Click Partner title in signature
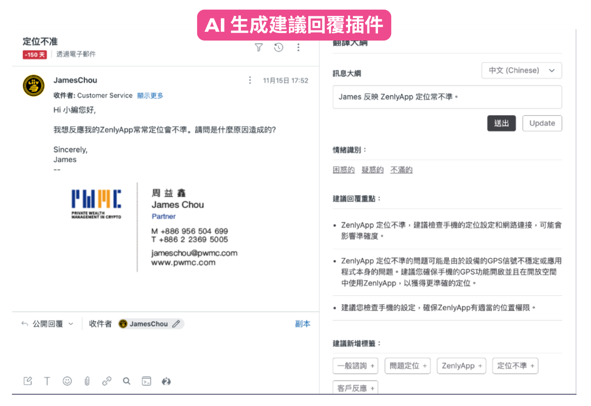This screenshot has width=591, height=406. pyautogui.click(x=164, y=216)
